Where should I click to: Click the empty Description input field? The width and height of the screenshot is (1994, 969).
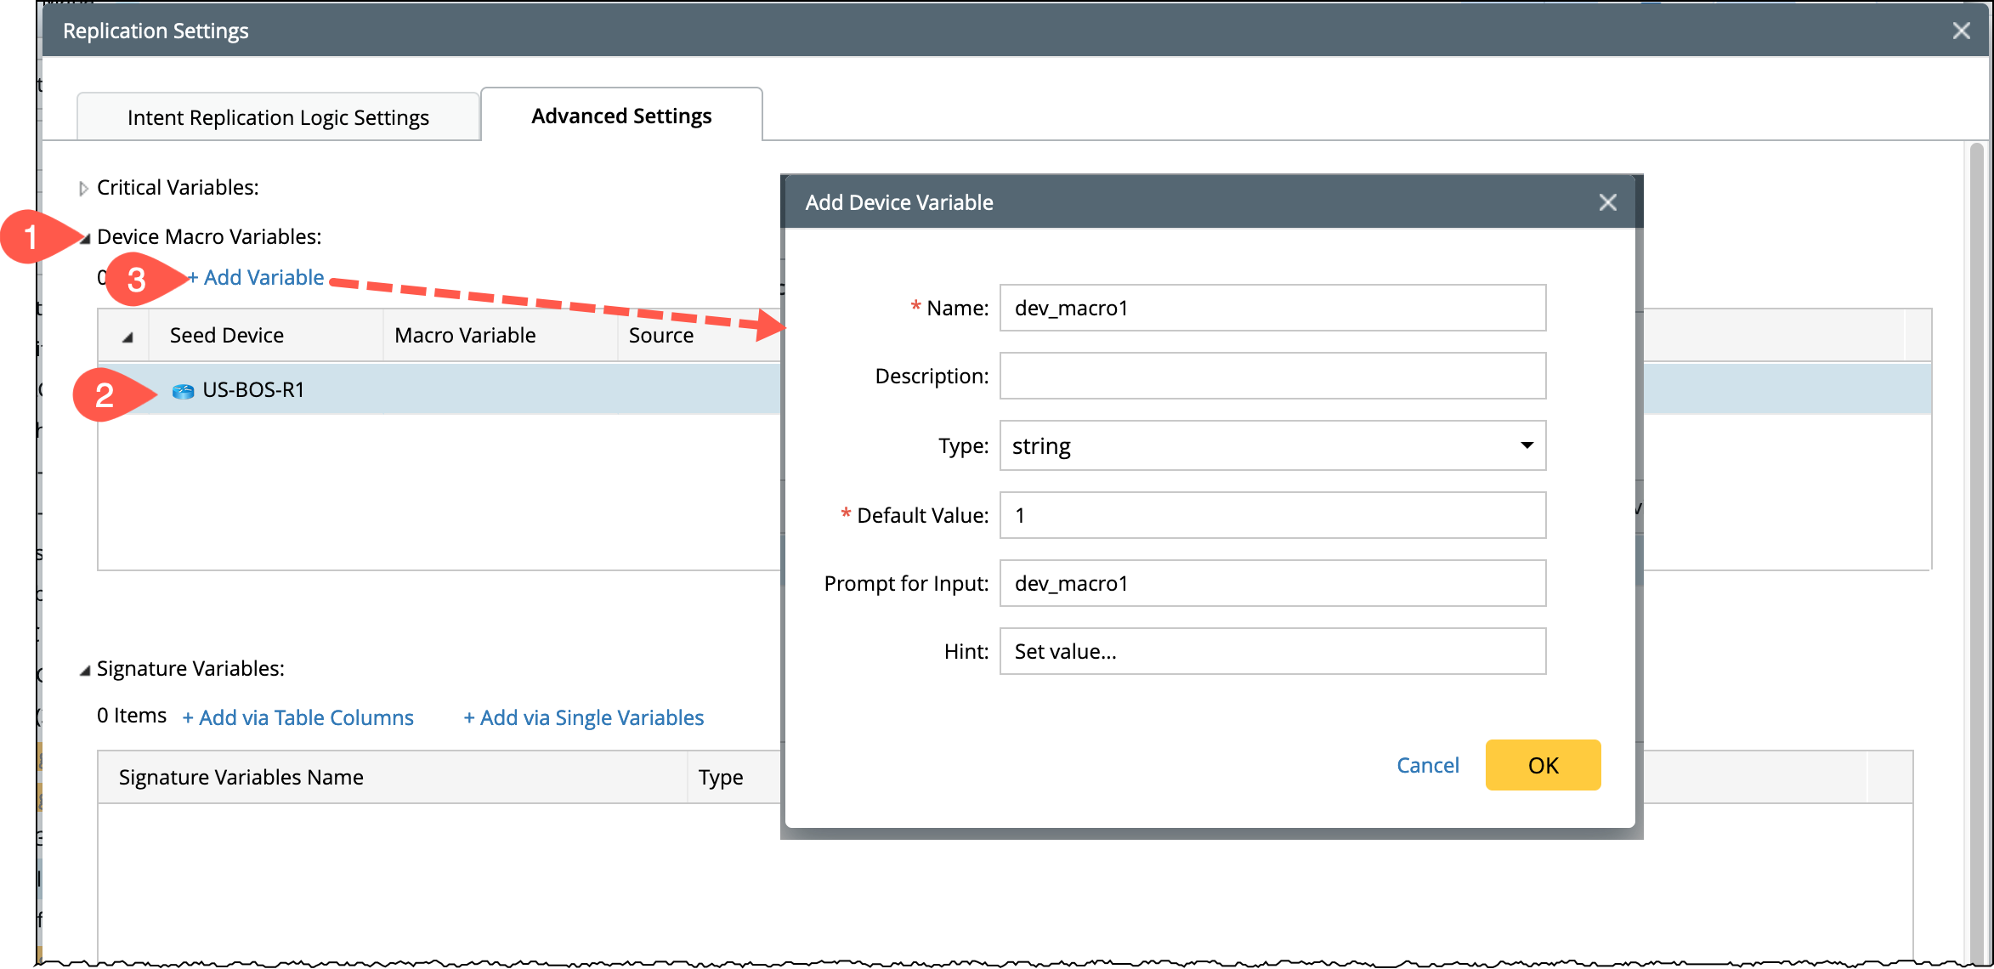(1272, 376)
